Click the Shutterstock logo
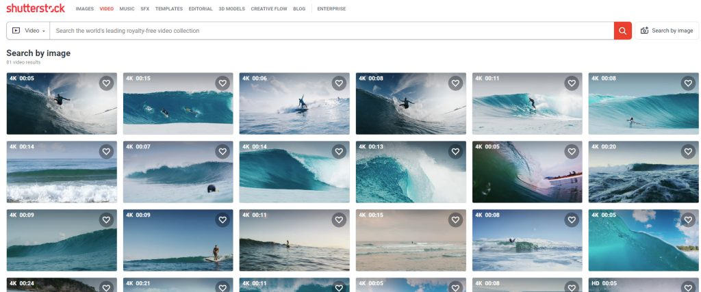This screenshot has height=292, width=701. (x=36, y=8)
